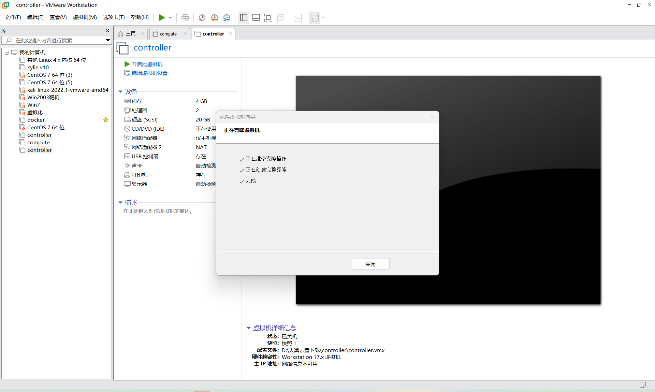Open the snapshot manager wrench icon
Viewport: 655px width, 392px height.
[x=227, y=18]
